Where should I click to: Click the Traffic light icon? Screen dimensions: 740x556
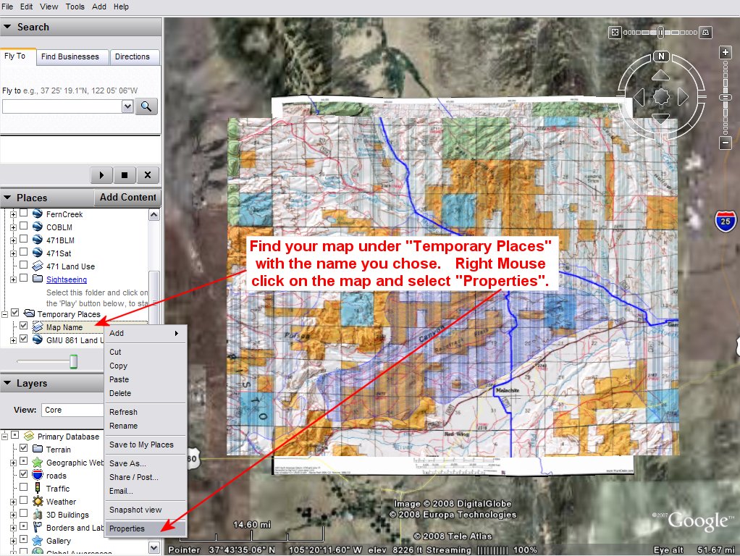click(38, 488)
